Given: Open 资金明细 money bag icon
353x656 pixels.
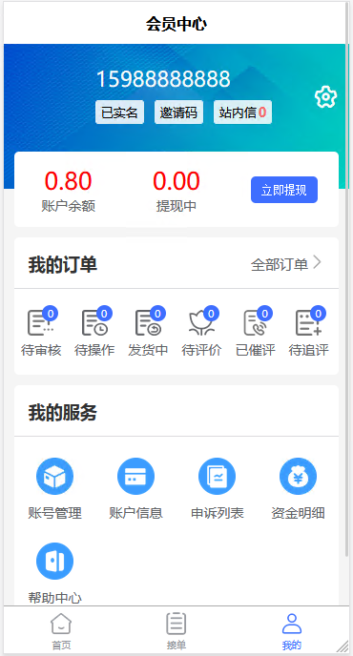Looking at the screenshot, I should click(x=299, y=476).
